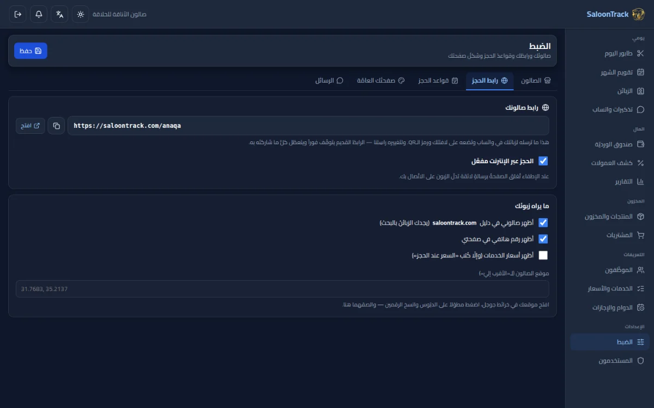Open the language translate switcher

click(59, 14)
